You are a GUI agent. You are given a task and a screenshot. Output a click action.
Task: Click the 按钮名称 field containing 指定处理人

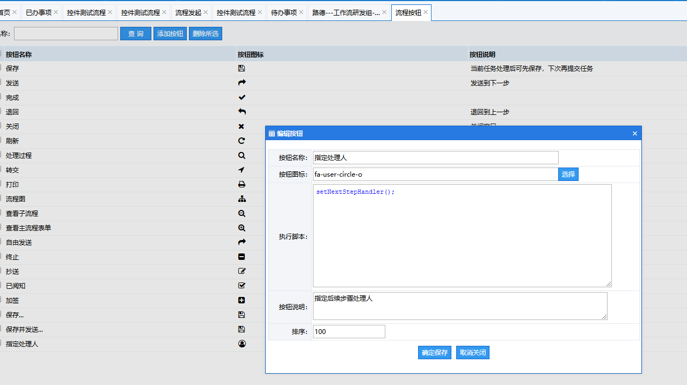click(436, 157)
